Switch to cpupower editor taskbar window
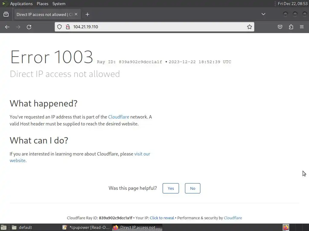This screenshot has width=309, height=231. 86,227
